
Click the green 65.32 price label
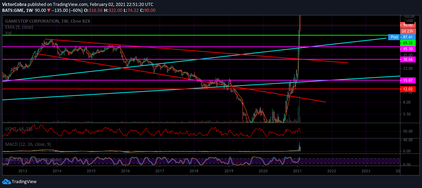point(408,43)
